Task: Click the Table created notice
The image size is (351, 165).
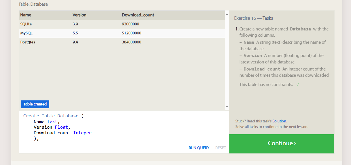Action: tap(35, 104)
